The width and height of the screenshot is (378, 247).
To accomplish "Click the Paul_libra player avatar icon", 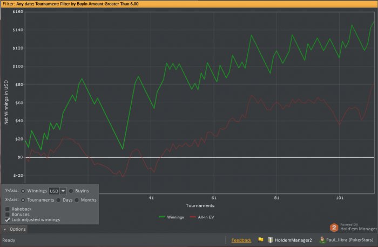I will (x=322, y=240).
